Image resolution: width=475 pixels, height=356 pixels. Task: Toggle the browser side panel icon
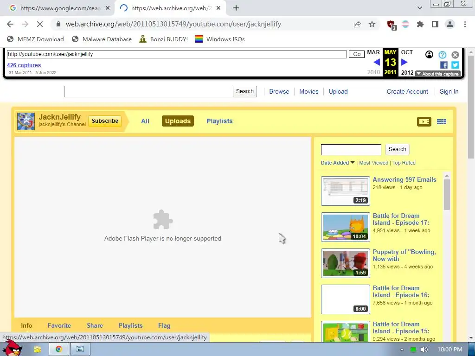coord(435,24)
